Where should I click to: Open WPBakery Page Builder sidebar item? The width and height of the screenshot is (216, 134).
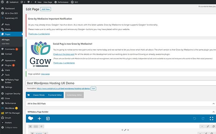11,81
